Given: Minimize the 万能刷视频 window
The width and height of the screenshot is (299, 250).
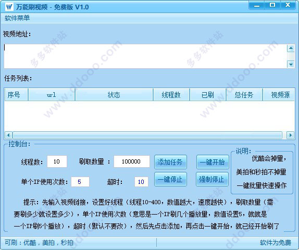Looking at the screenshot, I should point(257,5).
